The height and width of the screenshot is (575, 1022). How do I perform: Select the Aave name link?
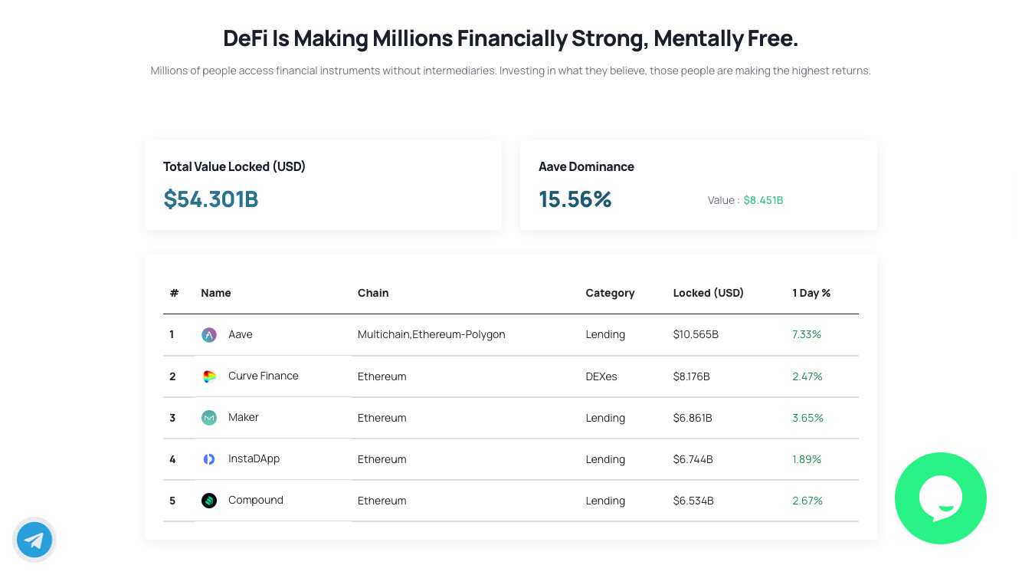[241, 334]
